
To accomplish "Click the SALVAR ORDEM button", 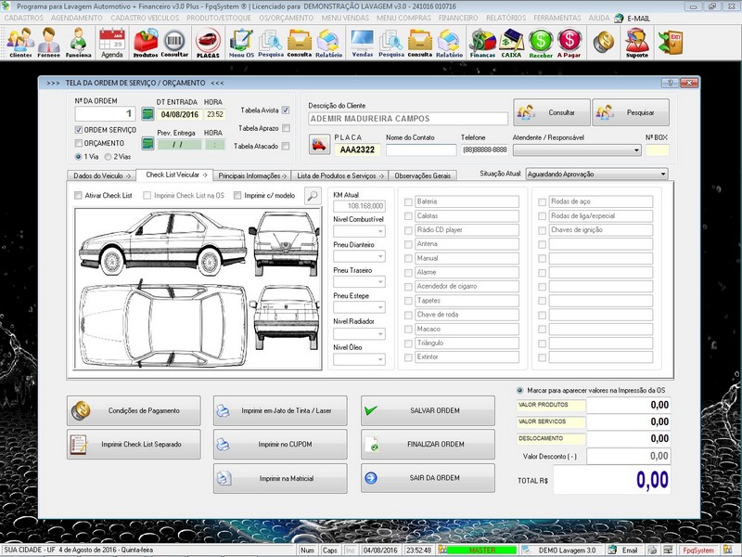I will coord(427,410).
